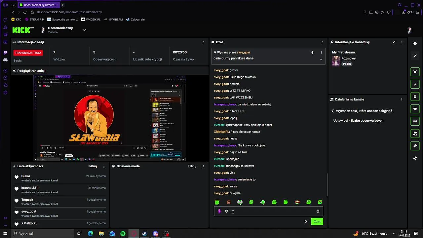
Task: Click the pencil edit icon in right sidebar
Action: click(x=415, y=56)
